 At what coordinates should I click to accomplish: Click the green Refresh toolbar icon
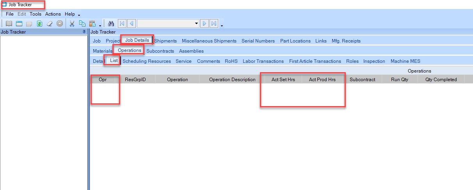(39, 23)
